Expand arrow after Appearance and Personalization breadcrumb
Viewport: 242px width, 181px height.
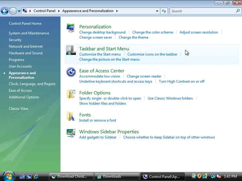tap(117, 11)
